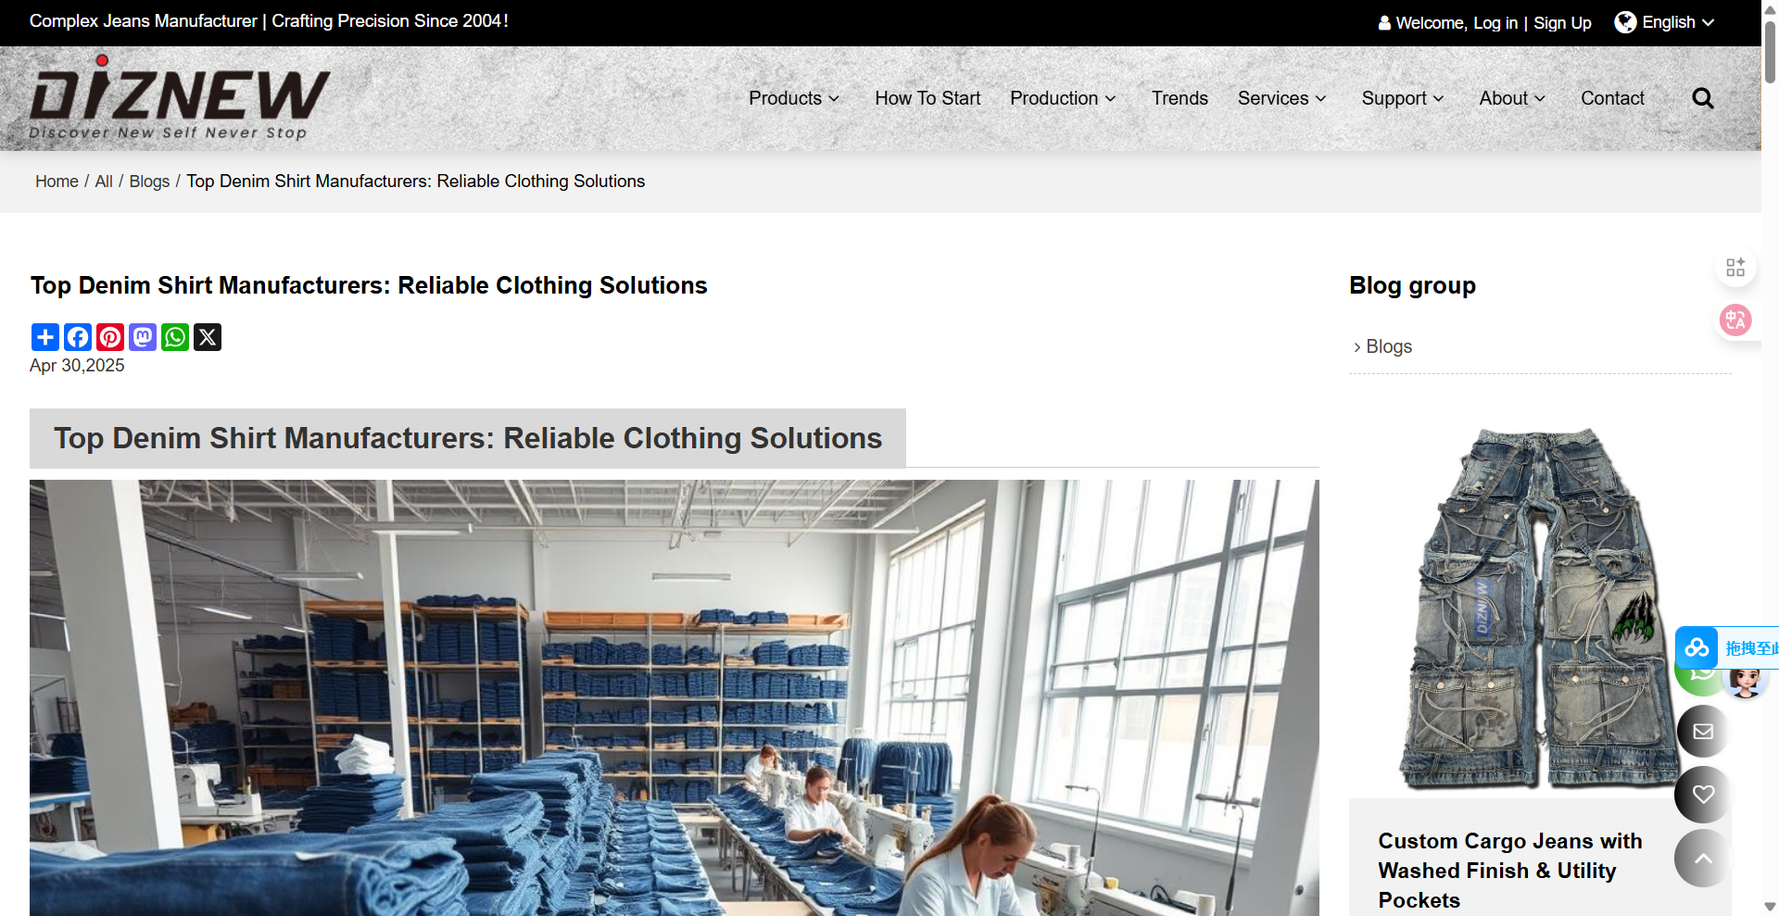Expand the Services navigation menu
Viewport: 1779px width, 916px height.
1282,98
